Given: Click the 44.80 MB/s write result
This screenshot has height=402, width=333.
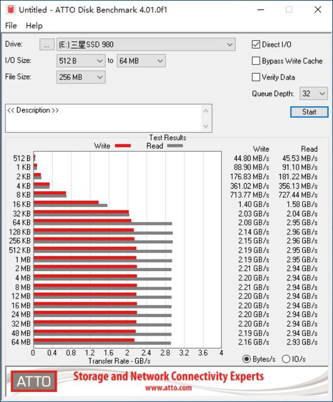Looking at the screenshot, I should [251, 158].
